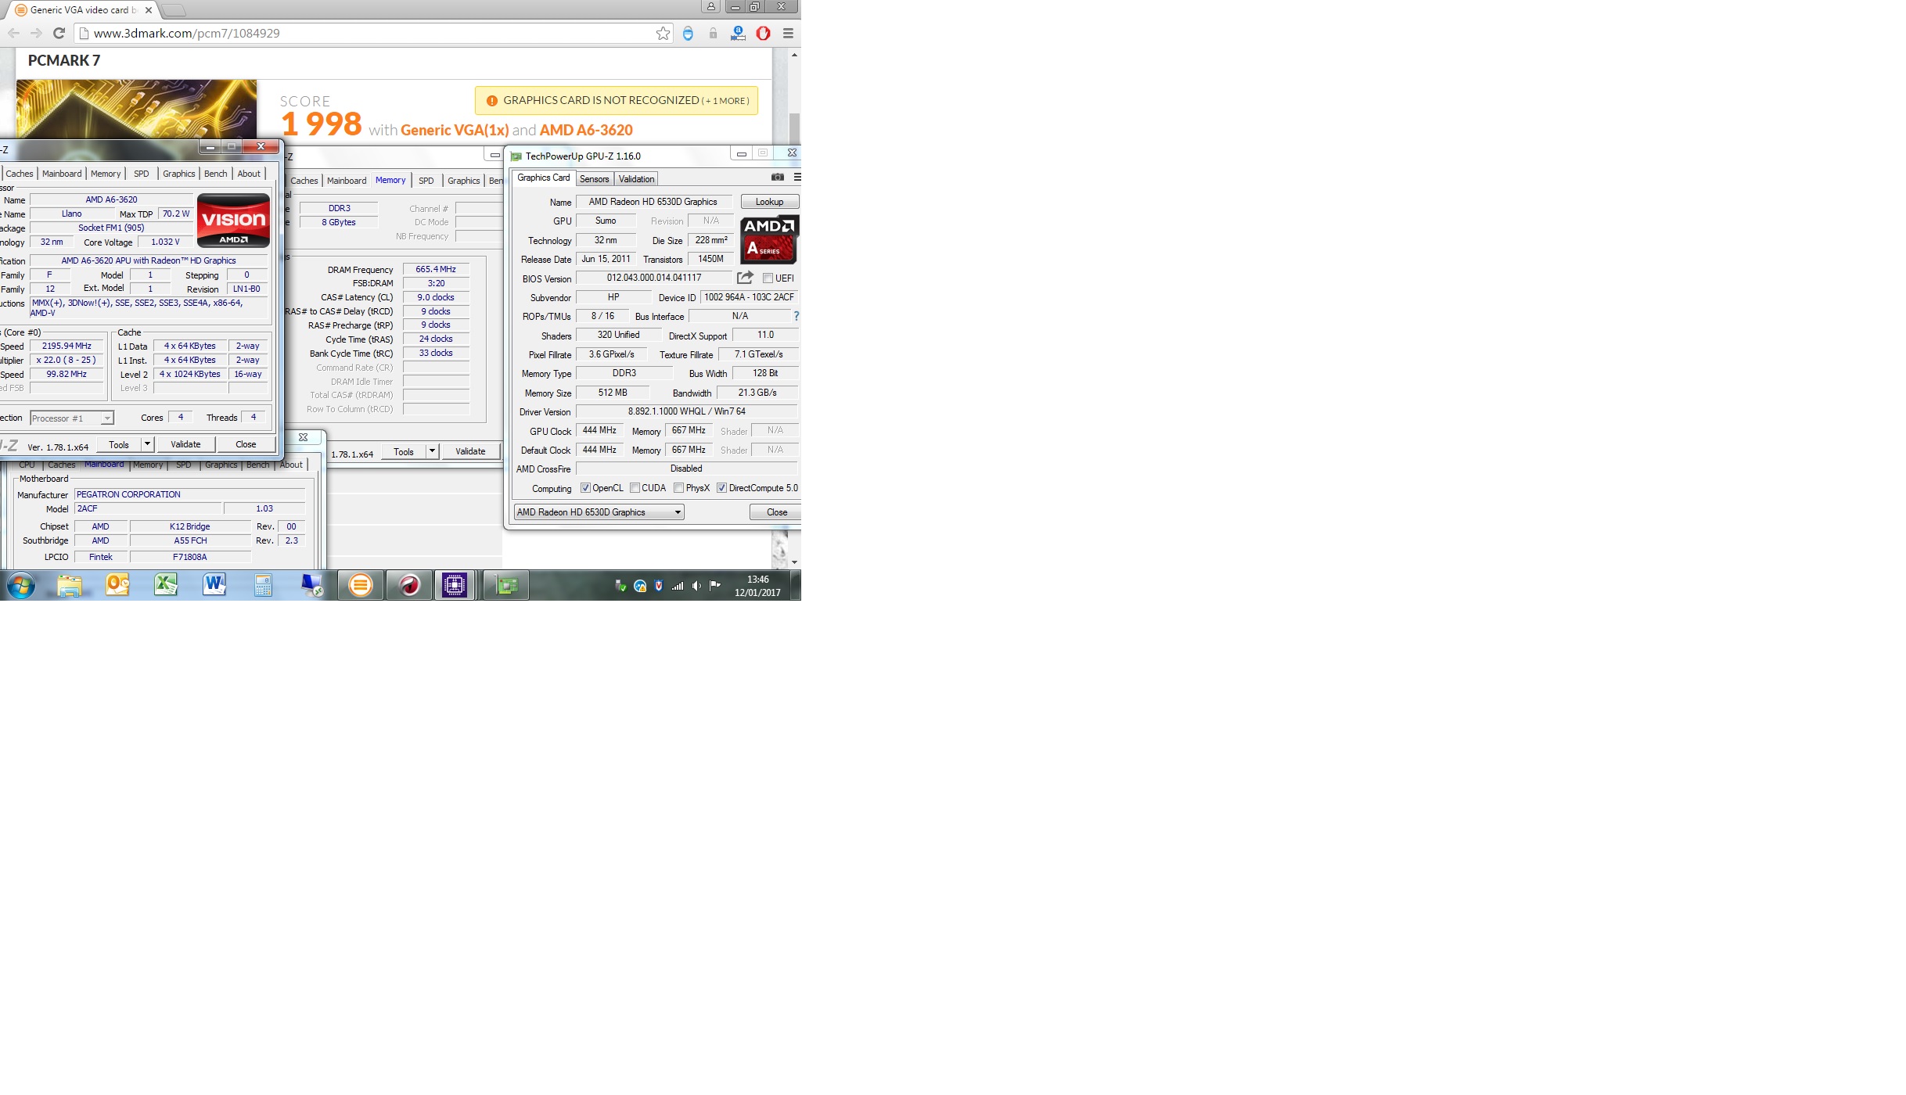
Task: Click the grey padlock extension icon
Action: point(713,33)
